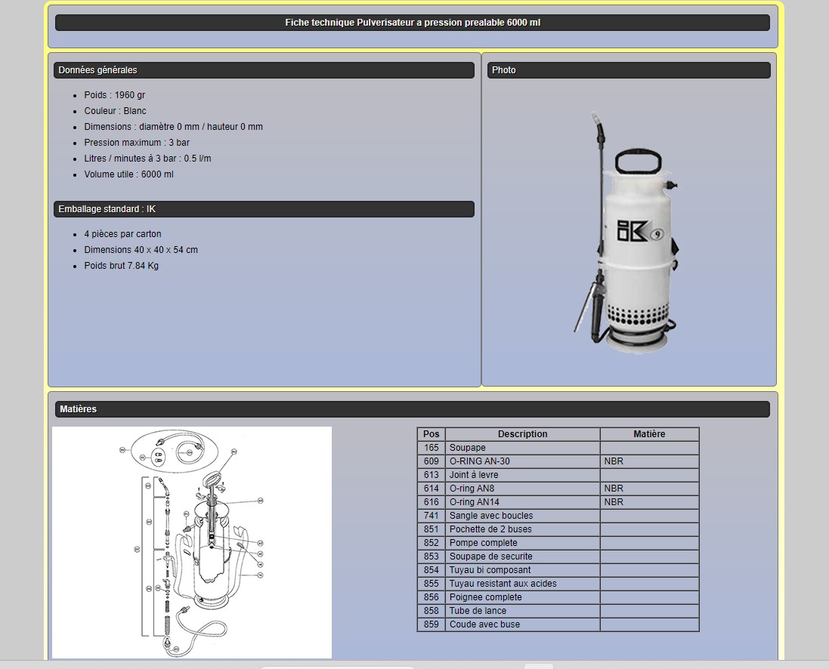
Task: Click the exploded parts diagram image
Action: (191, 541)
